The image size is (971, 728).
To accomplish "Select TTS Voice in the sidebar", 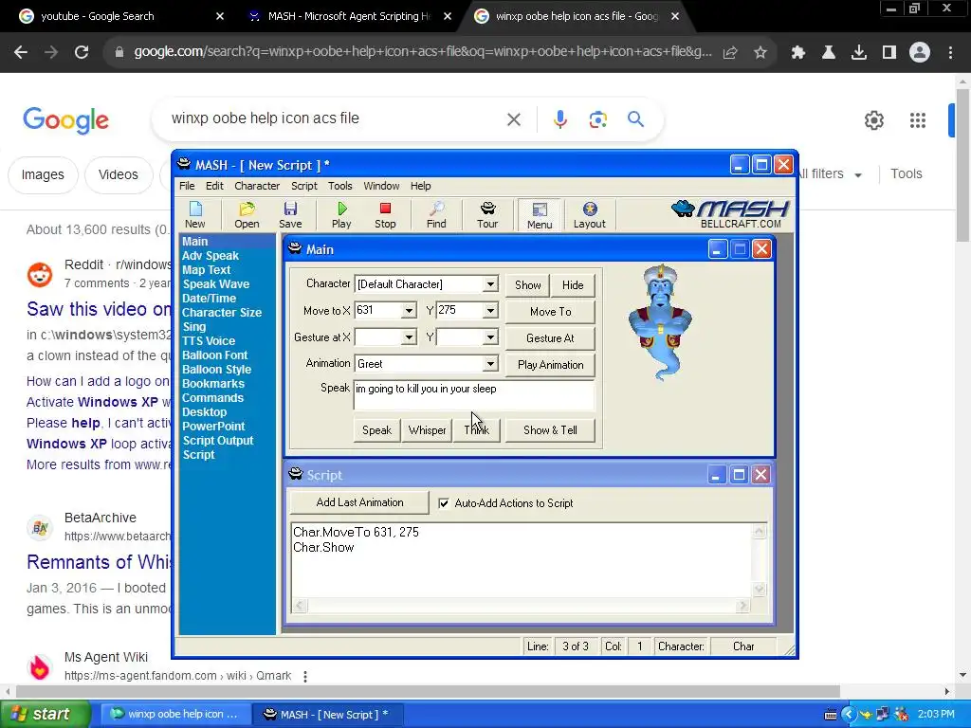I will coord(208,341).
